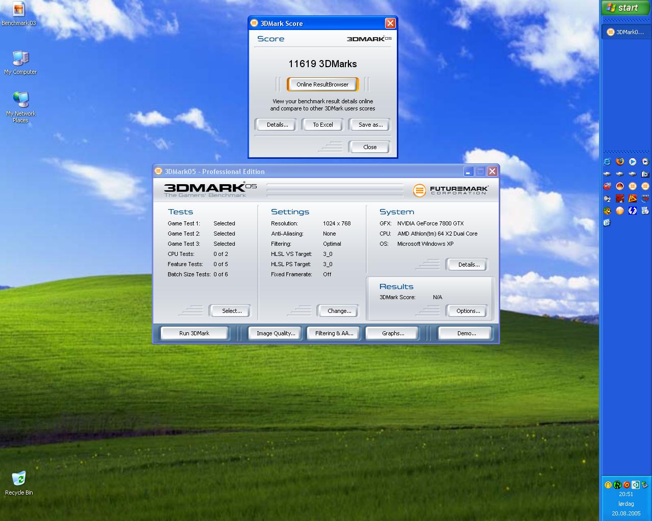This screenshot has height=521, width=652.
Task: Click the Microsoft Windows XP text
Action: point(425,244)
